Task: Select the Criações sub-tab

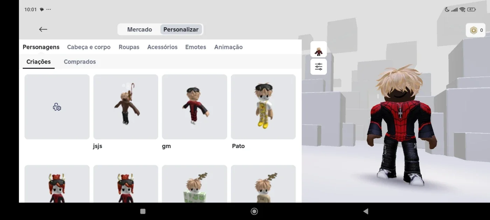Action: click(38, 62)
